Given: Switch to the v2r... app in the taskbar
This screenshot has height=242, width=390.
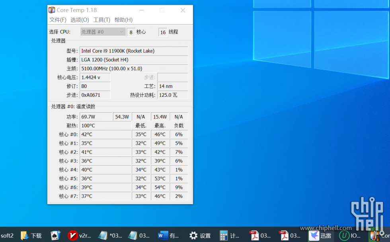Looking at the screenshot, I should (80, 235).
